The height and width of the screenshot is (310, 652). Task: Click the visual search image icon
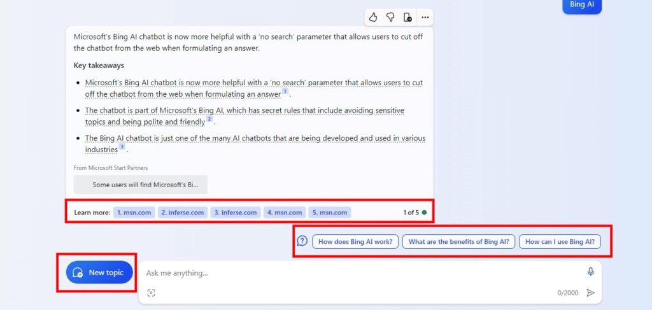[x=151, y=293]
